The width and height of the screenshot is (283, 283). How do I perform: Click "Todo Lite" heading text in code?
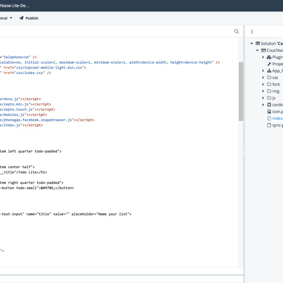27,172
